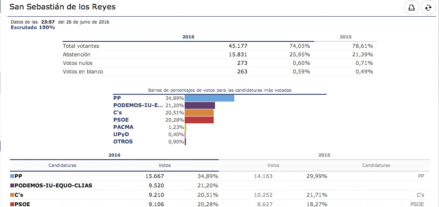Image resolution: width=439 pixels, height=207 pixels.
Task: Select the 2015 header in candidaturas table
Action: 324,155
